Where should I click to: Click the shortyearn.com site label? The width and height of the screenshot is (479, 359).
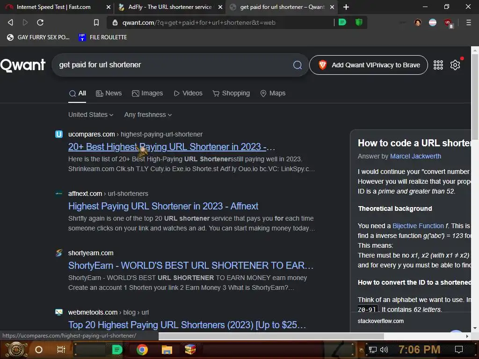click(x=91, y=253)
